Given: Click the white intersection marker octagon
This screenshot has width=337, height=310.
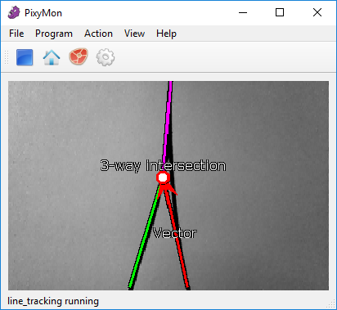Looking at the screenshot, I should click(x=163, y=177).
